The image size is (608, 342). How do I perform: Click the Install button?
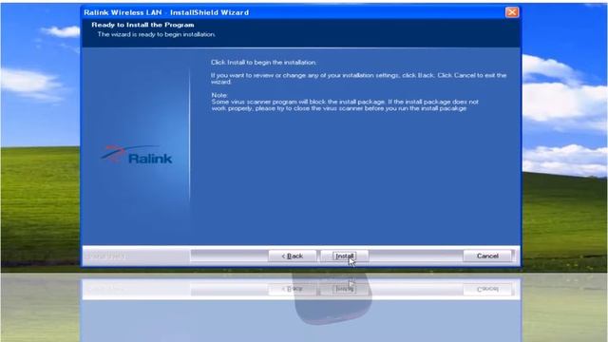(344, 256)
